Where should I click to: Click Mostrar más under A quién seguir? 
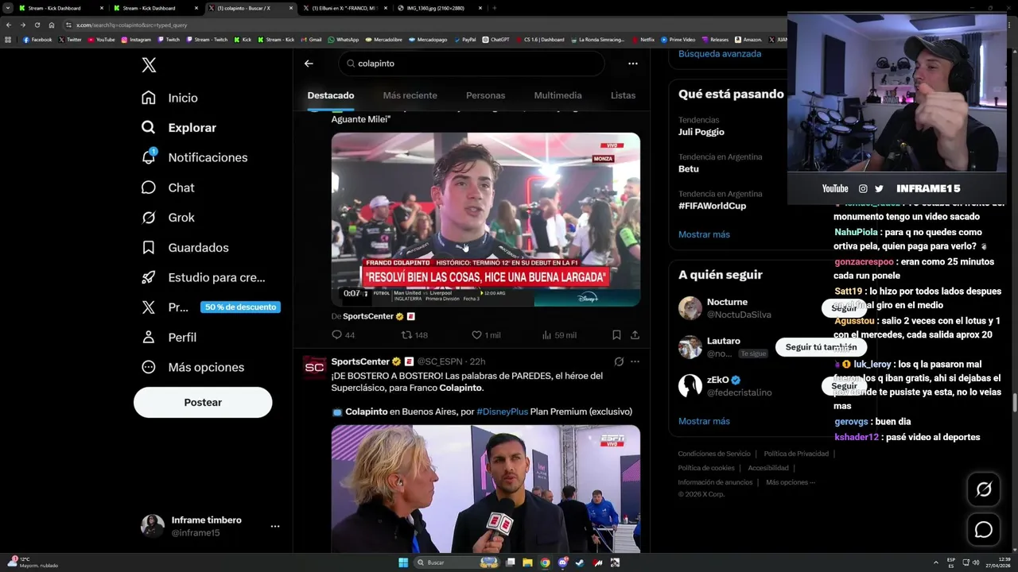tap(704, 421)
